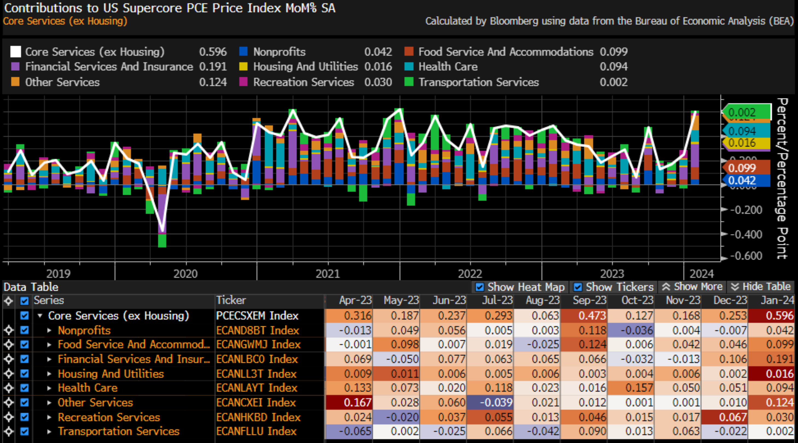This screenshot has width=798, height=443.
Task: Disable the Show Tickers checkbox
Action: [x=577, y=287]
